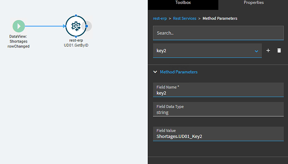The image size is (288, 164).
Task: Go to rest-erp breadcrumb link
Action: pyautogui.click(x=160, y=18)
